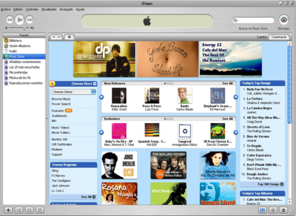Viewport: 296px width, 216px height.
Task: Open the Choose Genre dropdown
Action: coord(74,92)
